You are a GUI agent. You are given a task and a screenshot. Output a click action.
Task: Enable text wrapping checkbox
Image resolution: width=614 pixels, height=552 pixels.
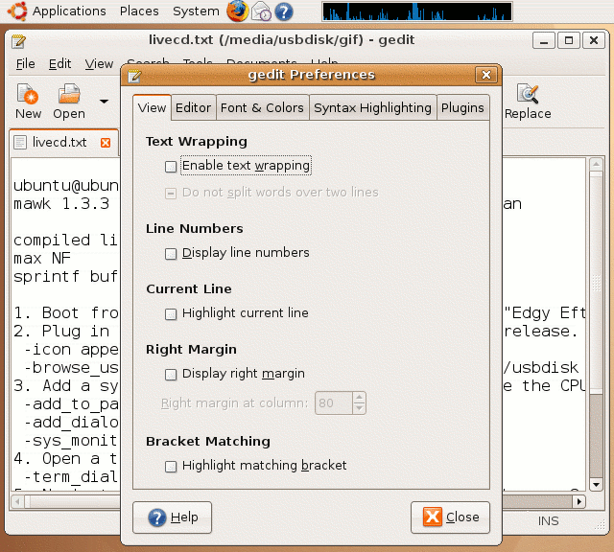click(x=171, y=167)
